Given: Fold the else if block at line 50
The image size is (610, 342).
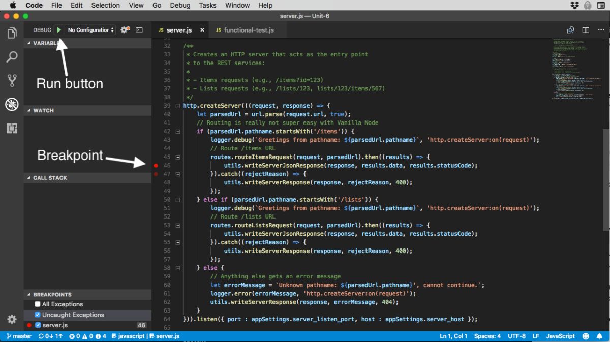Looking at the screenshot, I should (177, 200).
